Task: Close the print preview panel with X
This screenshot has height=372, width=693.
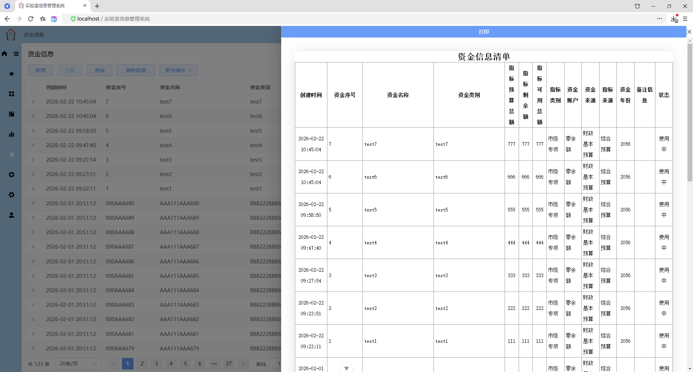Action: [x=689, y=32]
